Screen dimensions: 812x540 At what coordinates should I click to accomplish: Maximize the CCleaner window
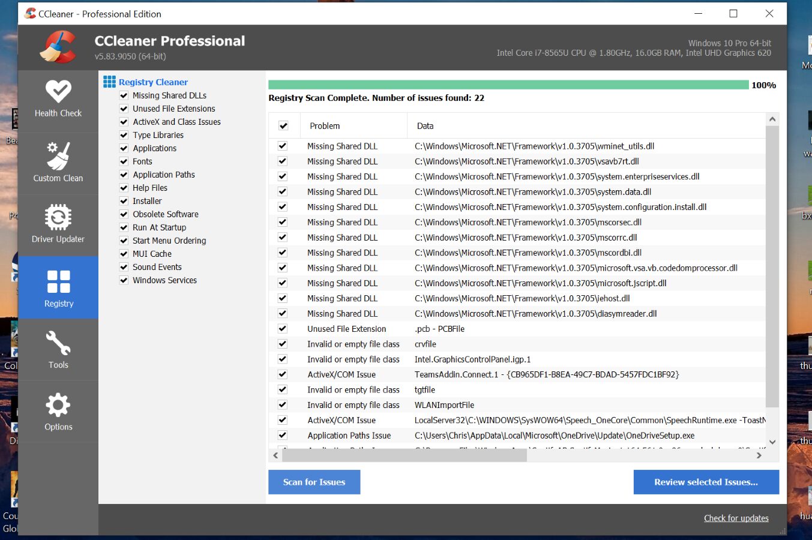[733, 13]
